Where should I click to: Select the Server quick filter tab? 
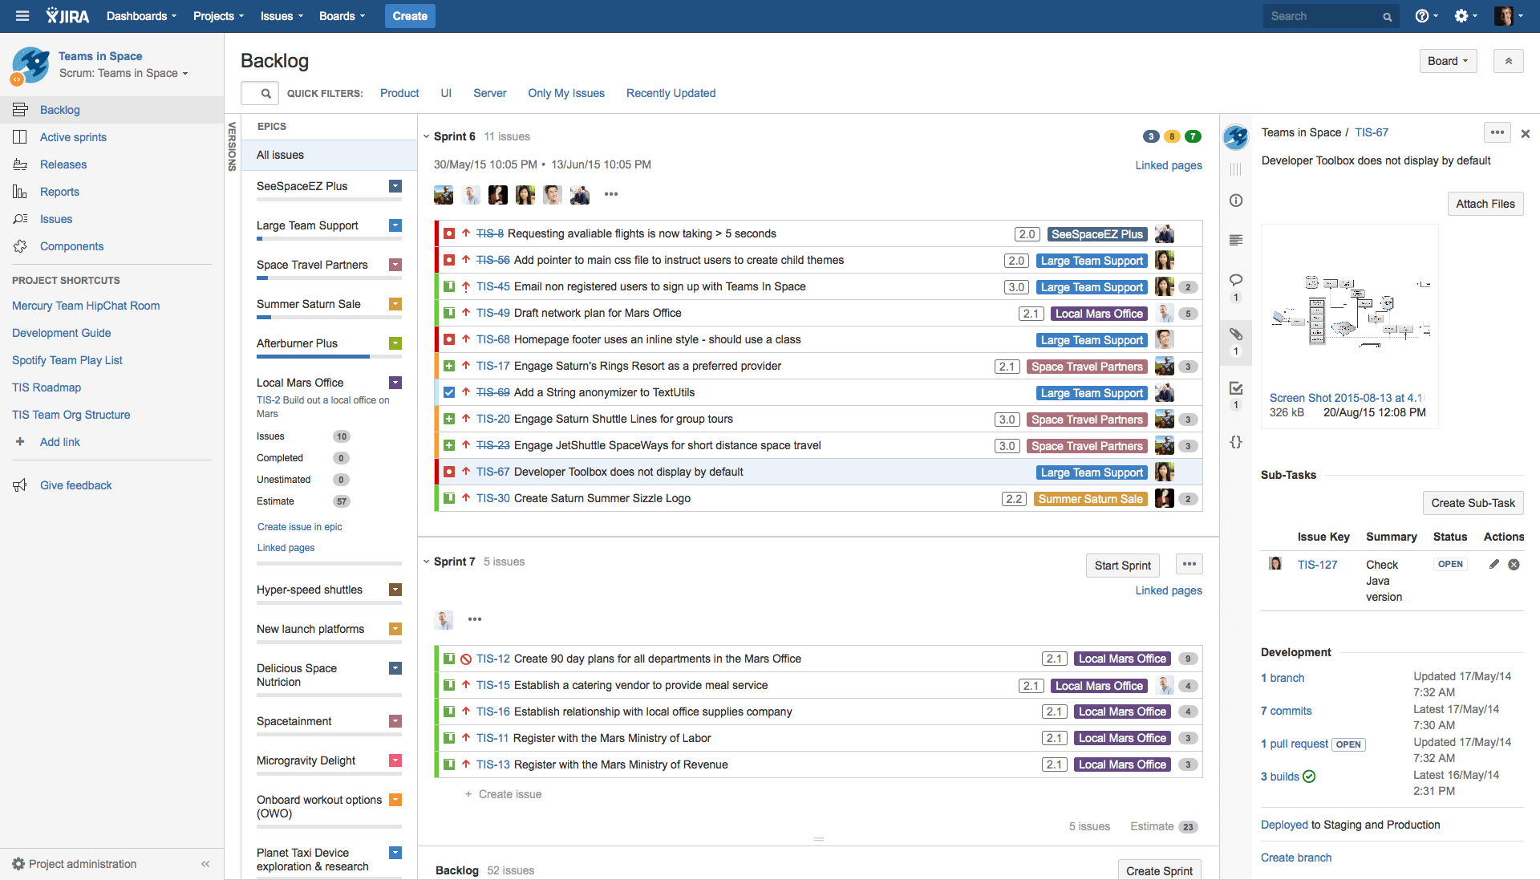488,93
